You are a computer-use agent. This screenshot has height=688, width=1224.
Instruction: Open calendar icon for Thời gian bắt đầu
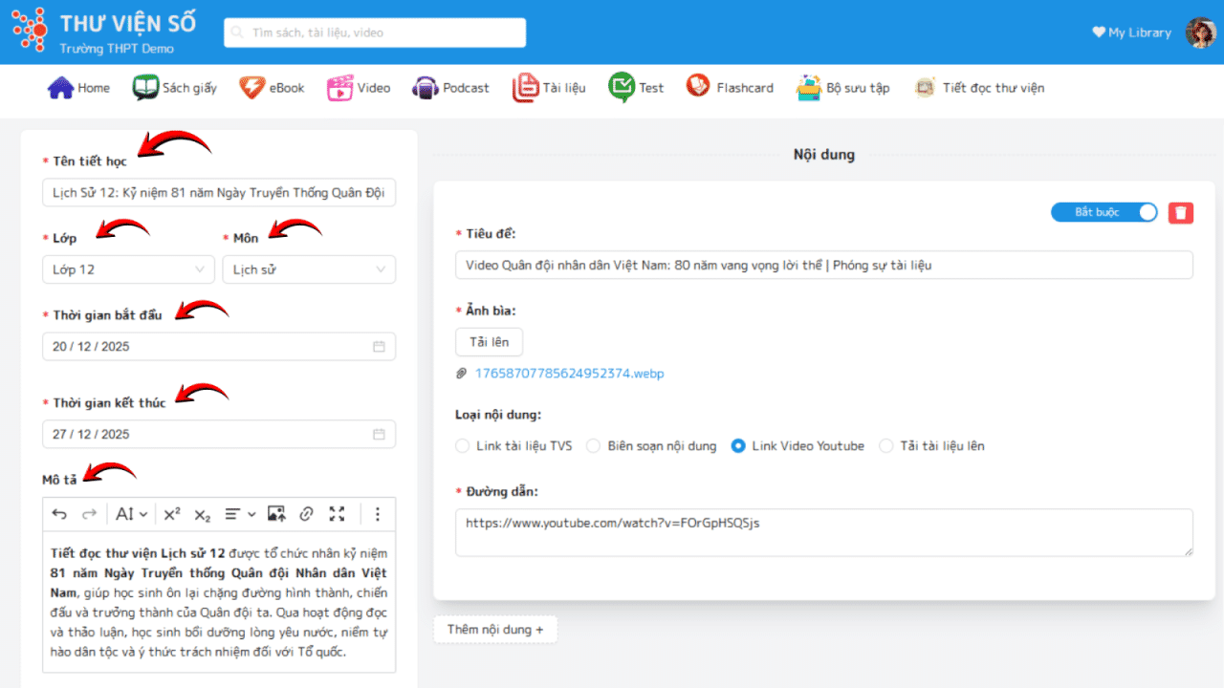tap(379, 347)
